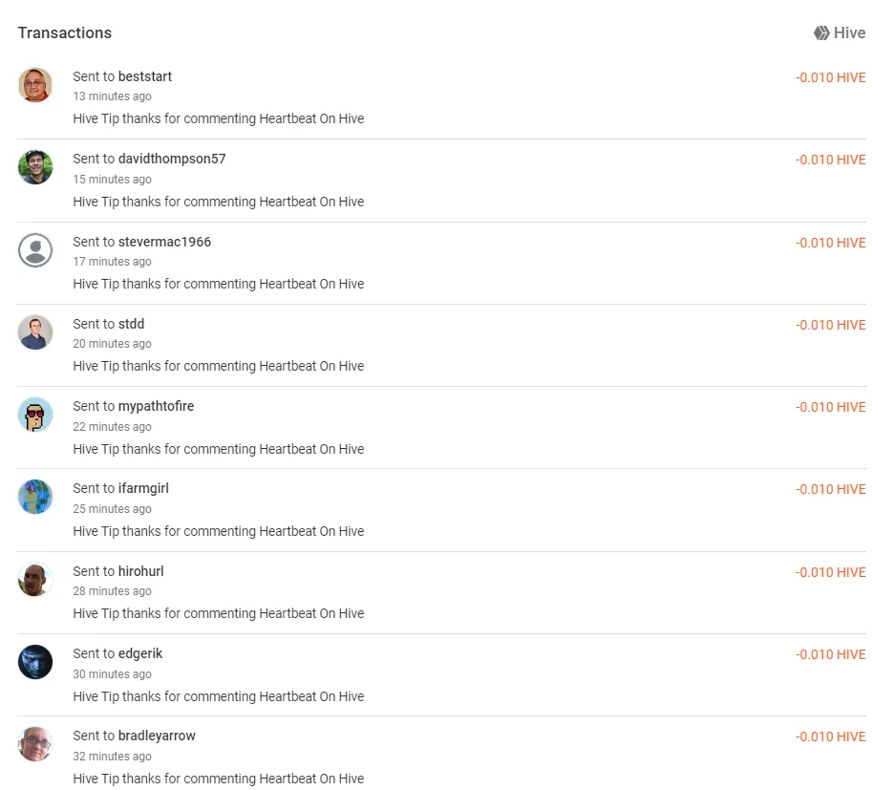Open the stevermac1966 username link
Screen dimensions: 872x790
click(164, 242)
